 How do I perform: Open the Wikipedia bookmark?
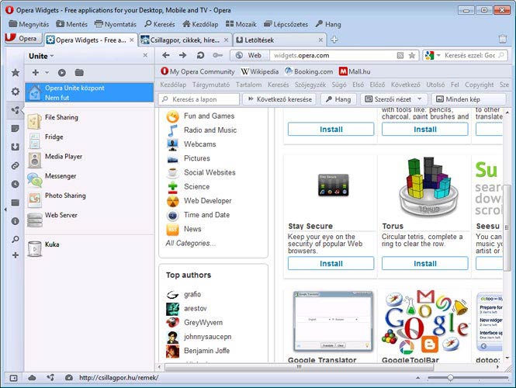260,71
